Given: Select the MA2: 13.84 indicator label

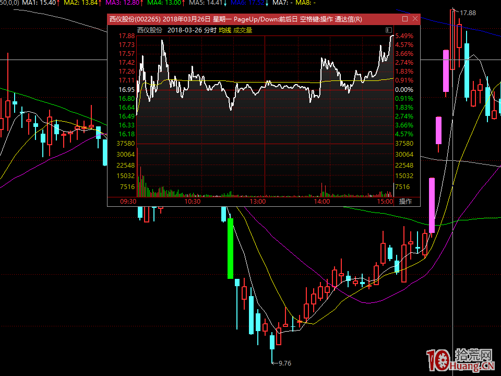Looking at the screenshot, I should (81, 3).
